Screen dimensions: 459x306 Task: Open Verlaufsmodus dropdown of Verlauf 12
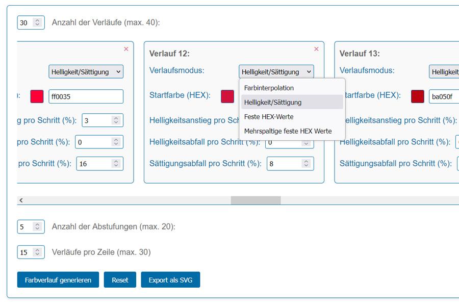pyautogui.click(x=276, y=72)
